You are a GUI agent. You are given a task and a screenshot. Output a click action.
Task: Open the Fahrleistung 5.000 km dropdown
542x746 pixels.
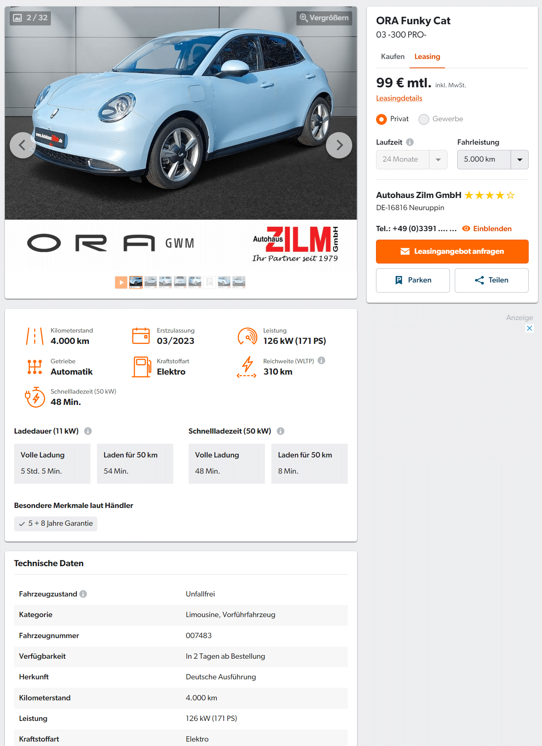[493, 160]
